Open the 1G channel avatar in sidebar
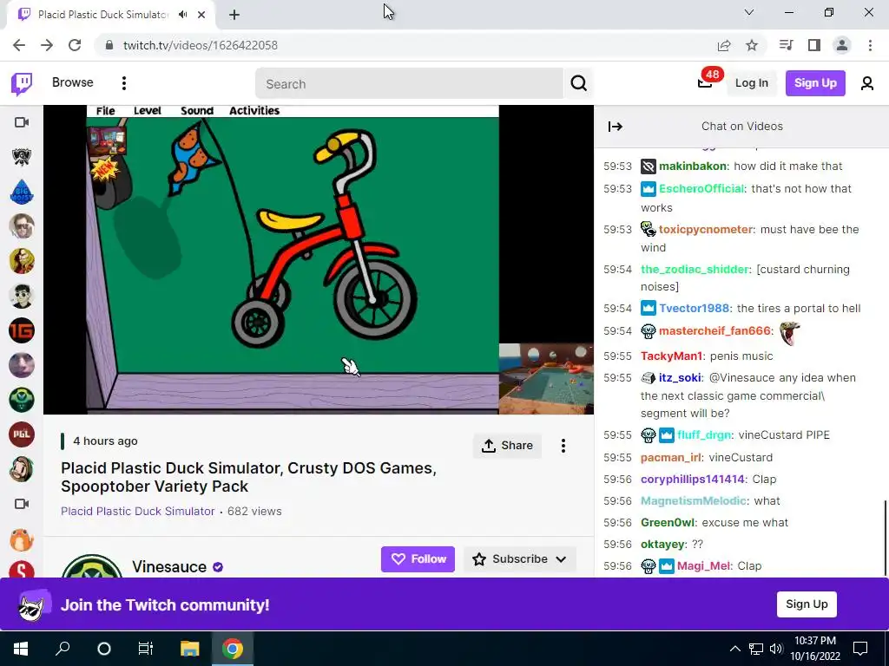The image size is (889, 666). (22, 330)
